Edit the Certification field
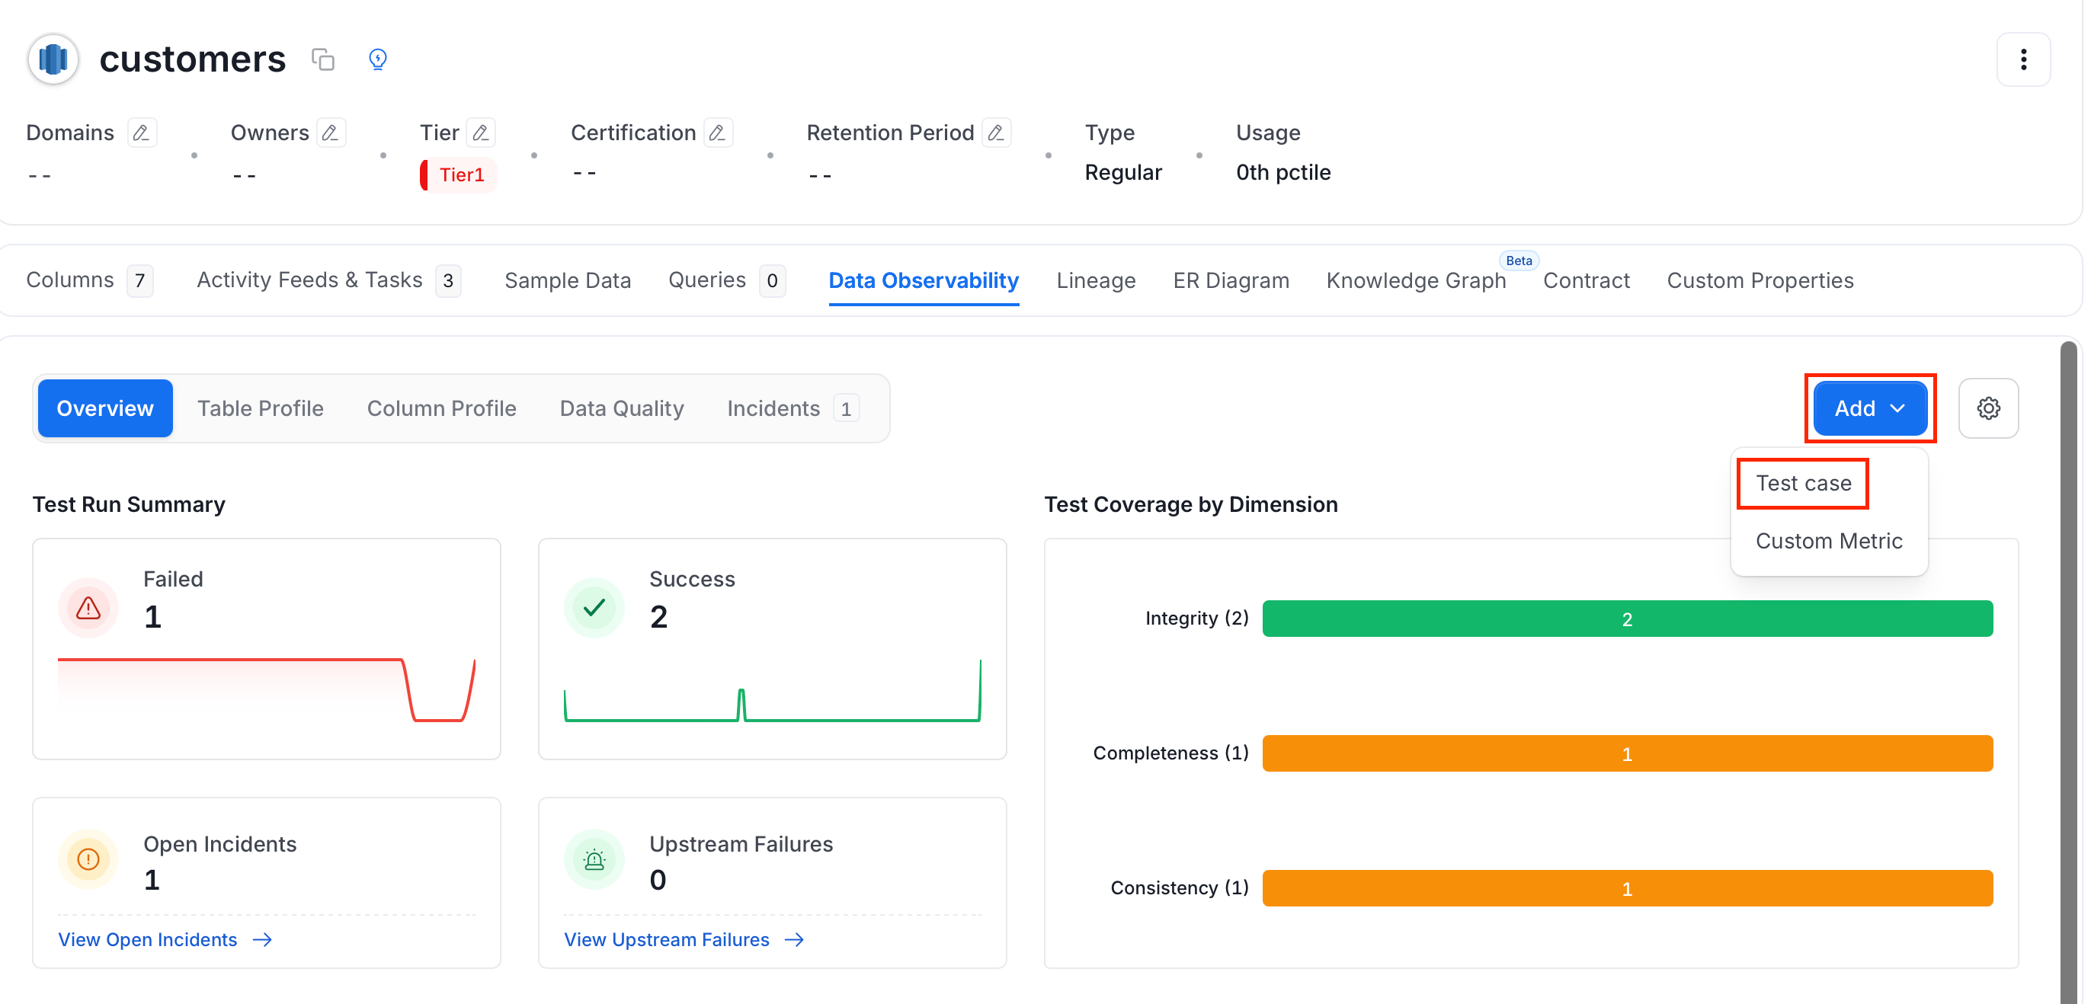 click(718, 133)
